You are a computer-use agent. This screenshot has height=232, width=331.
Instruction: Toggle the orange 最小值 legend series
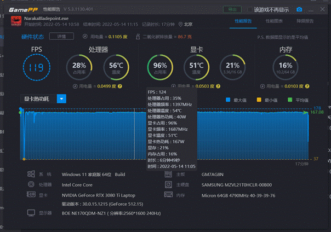tap(259, 100)
